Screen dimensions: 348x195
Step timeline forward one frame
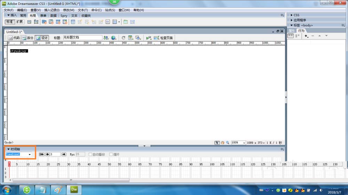click(x=64, y=154)
